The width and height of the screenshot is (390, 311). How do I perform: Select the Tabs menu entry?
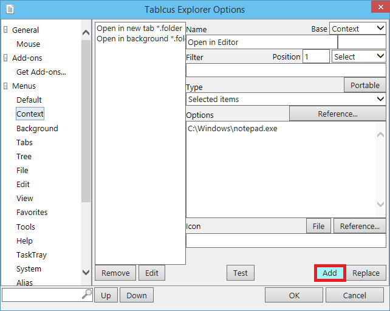(x=24, y=142)
